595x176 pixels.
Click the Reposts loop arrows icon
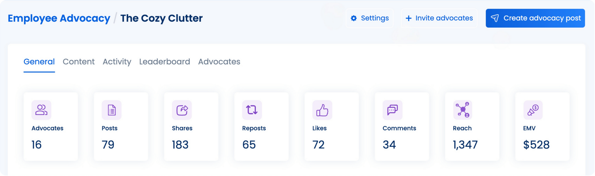pos(252,110)
